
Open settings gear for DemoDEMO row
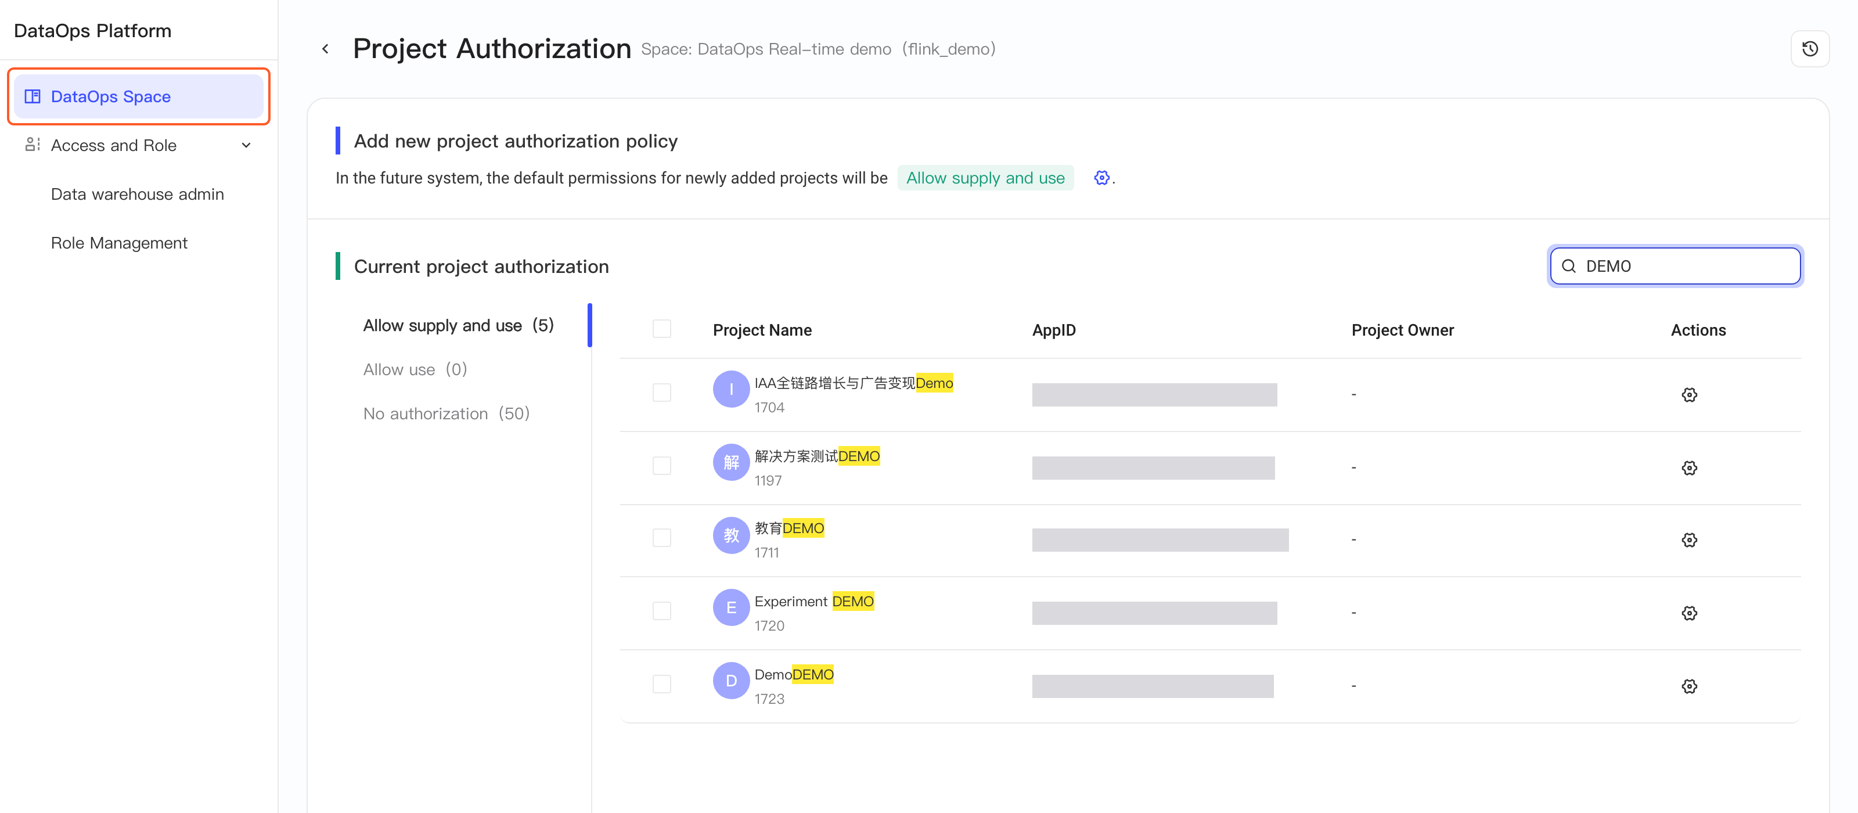click(1689, 686)
